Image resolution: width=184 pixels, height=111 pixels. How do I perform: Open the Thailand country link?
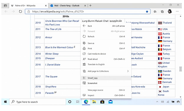click(x=167, y=23)
